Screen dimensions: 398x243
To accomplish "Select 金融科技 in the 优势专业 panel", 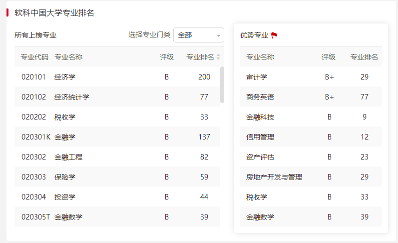I will point(260,117).
